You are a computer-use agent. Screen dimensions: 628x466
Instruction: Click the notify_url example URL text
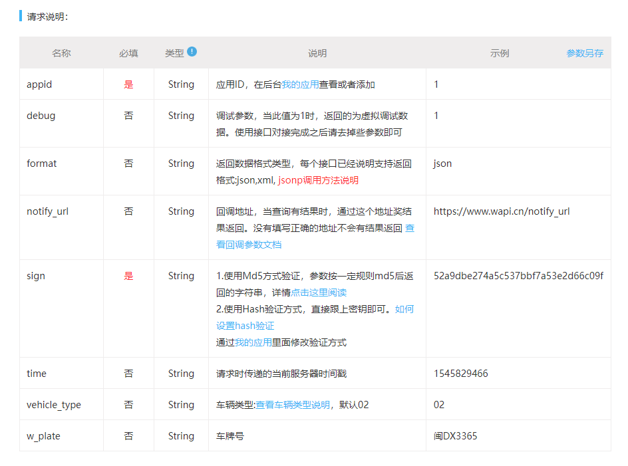(x=502, y=211)
